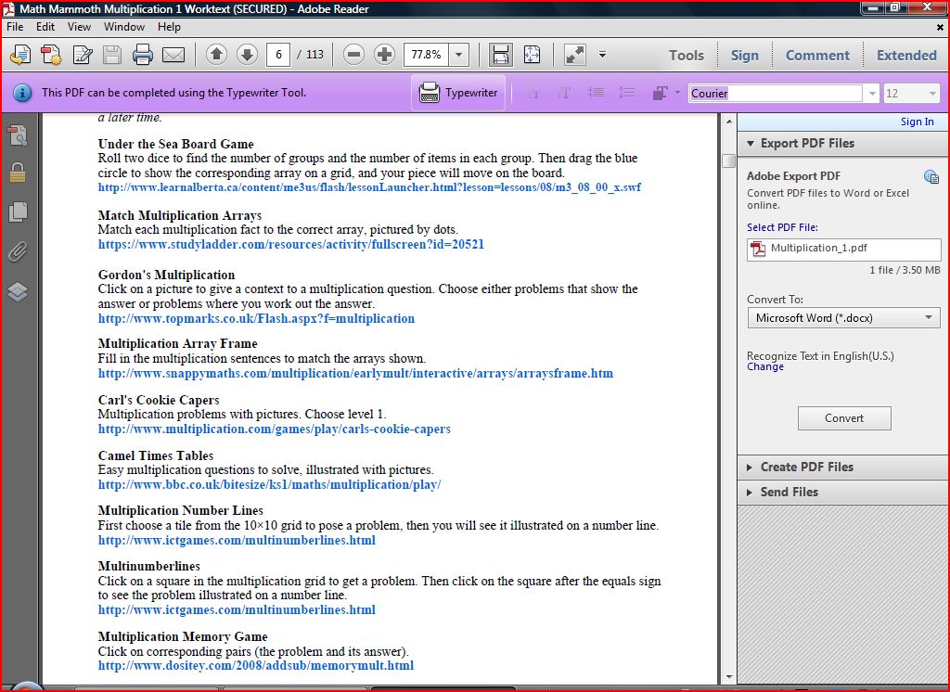Print the document with printer icon

142,55
